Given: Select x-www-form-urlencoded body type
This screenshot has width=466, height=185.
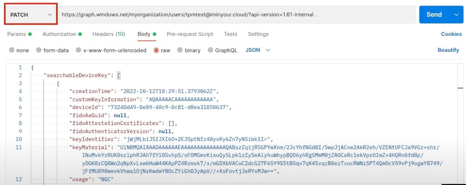Looking at the screenshot, I should coord(78,50).
